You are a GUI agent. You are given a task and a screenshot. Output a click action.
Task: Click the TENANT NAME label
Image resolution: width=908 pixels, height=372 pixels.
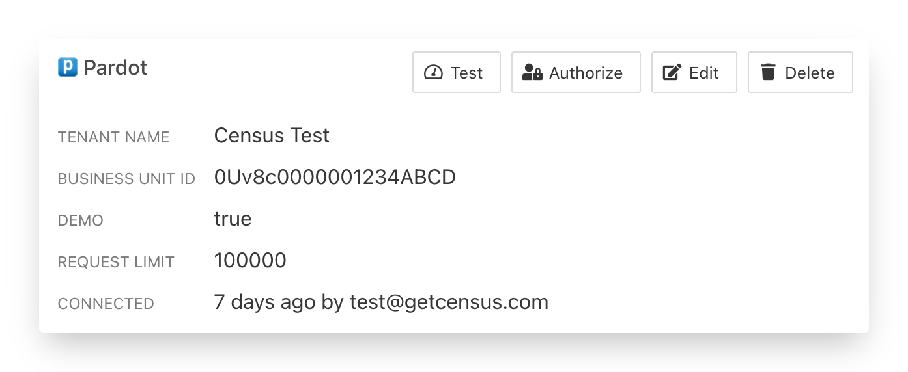pos(113,137)
